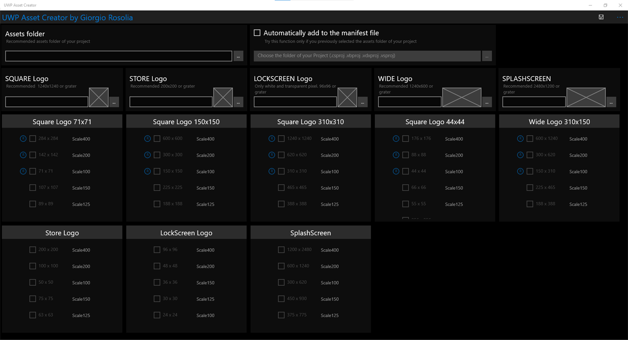Check the 107 x 107 size checkbox
Screen dimensions: 628x340
[33, 187]
